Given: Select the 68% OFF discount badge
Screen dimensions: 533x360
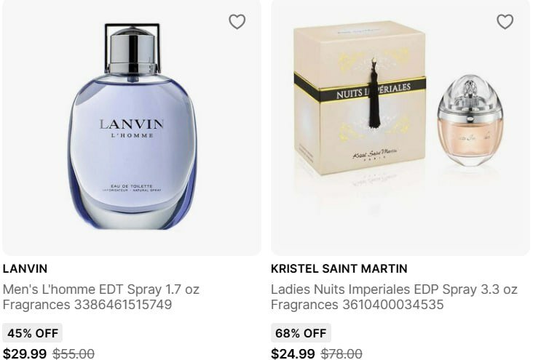Looking at the screenshot, I should click(x=301, y=333).
